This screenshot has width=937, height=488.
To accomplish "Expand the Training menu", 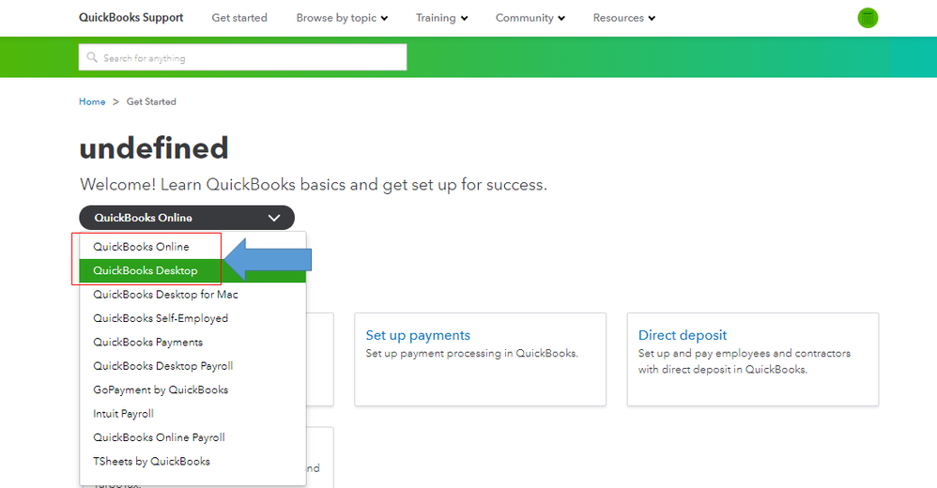I will [441, 18].
